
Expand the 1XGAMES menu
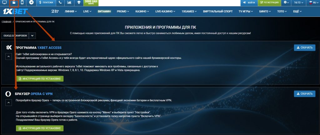pos(189,12)
